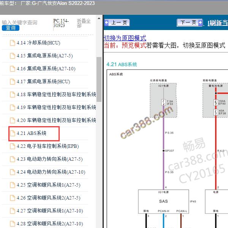Viewport: 228px width, 228px height.
Task: Click document icon beside 4.26 entry
Action: click(x=13, y=198)
